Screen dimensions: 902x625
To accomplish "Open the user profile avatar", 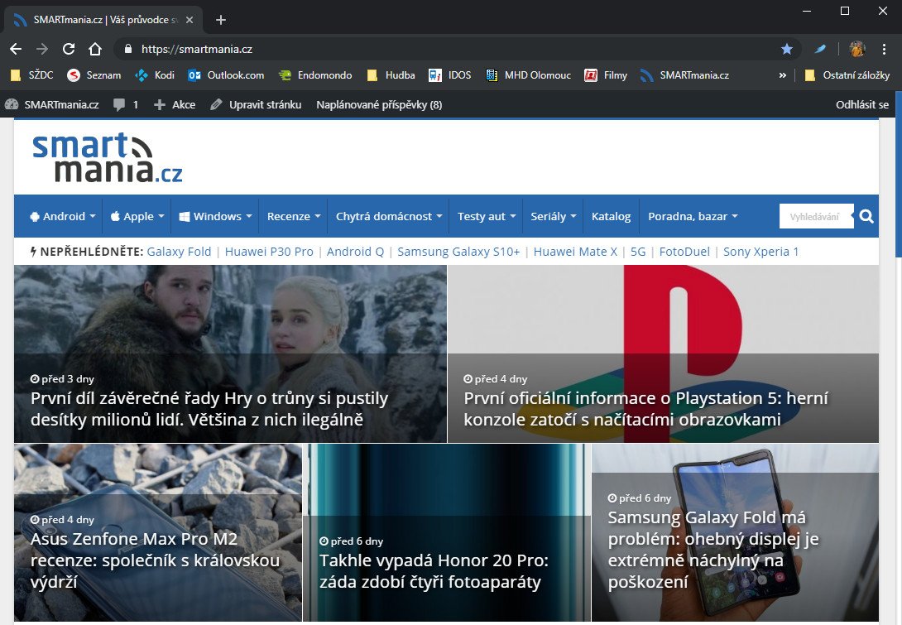I will tap(857, 49).
